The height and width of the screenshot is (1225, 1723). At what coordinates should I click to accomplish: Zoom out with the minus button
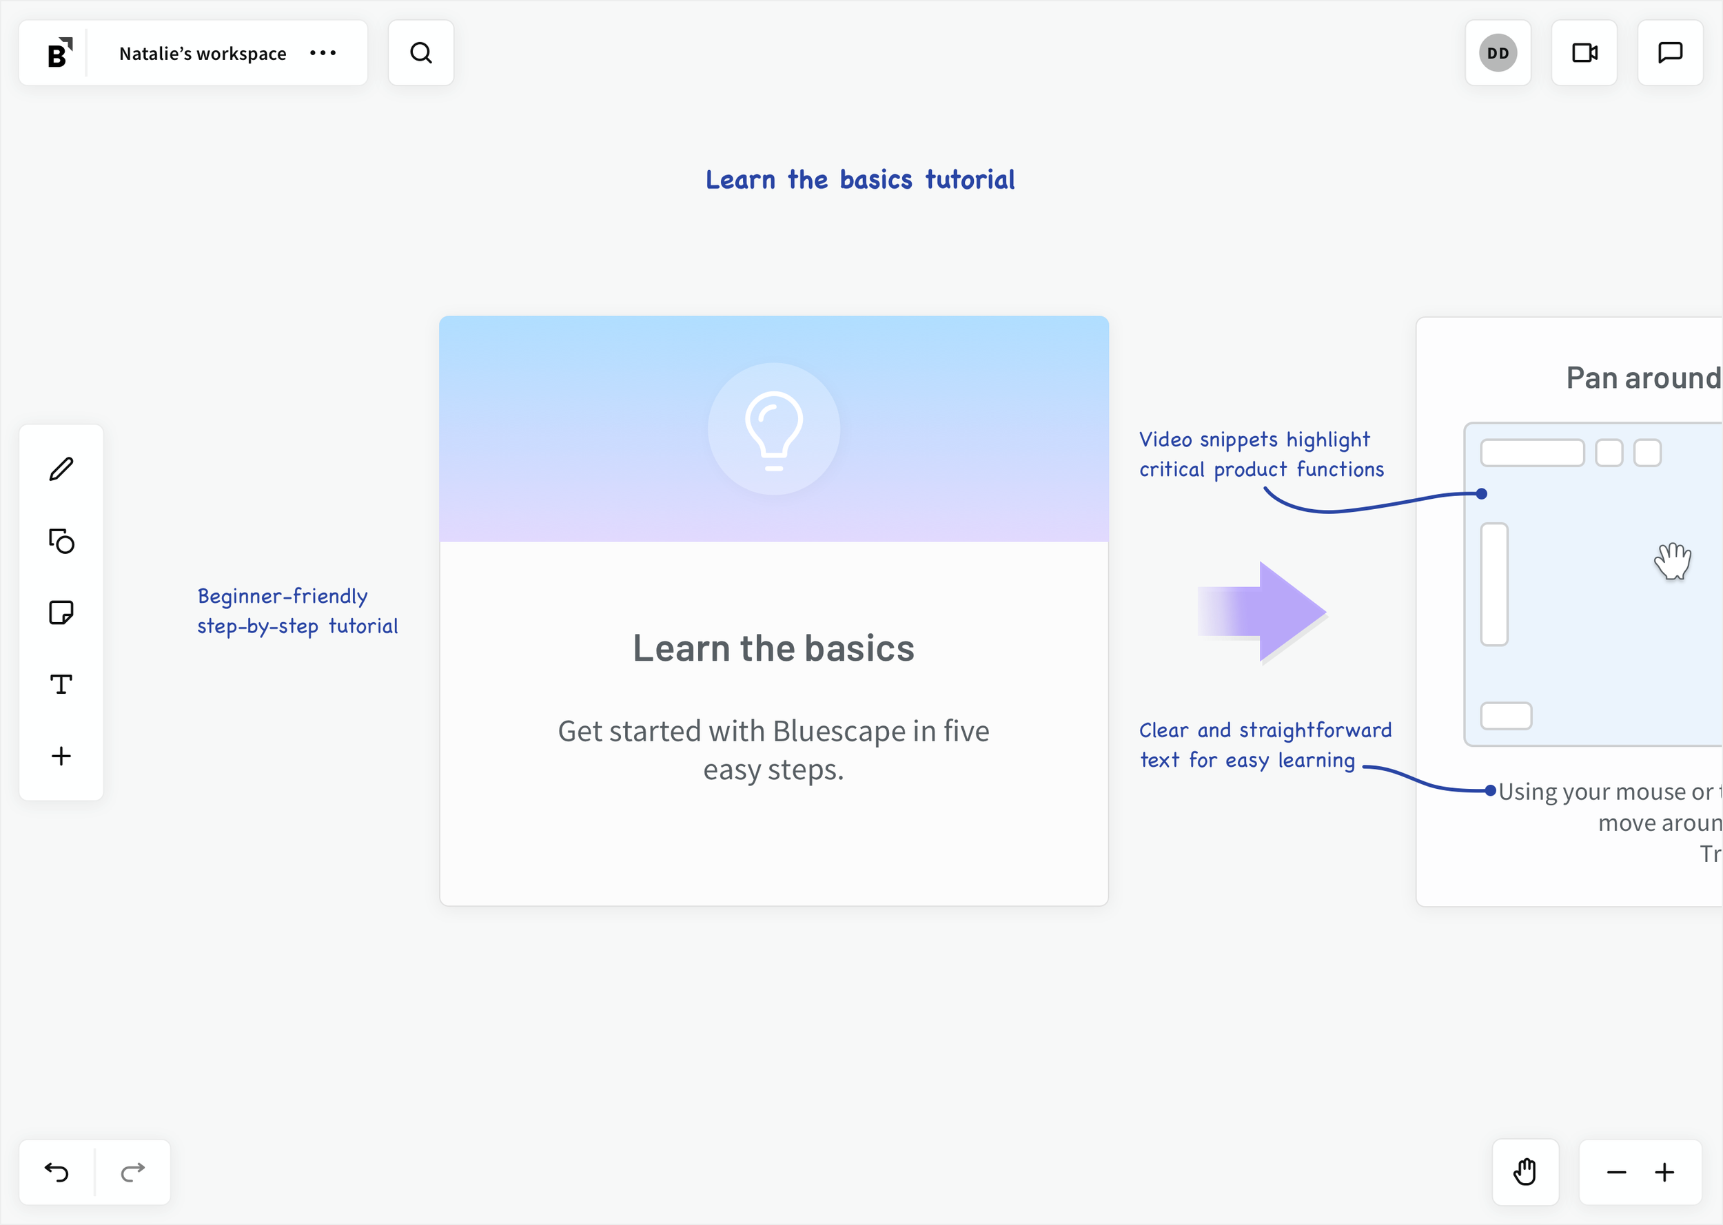pos(1617,1172)
